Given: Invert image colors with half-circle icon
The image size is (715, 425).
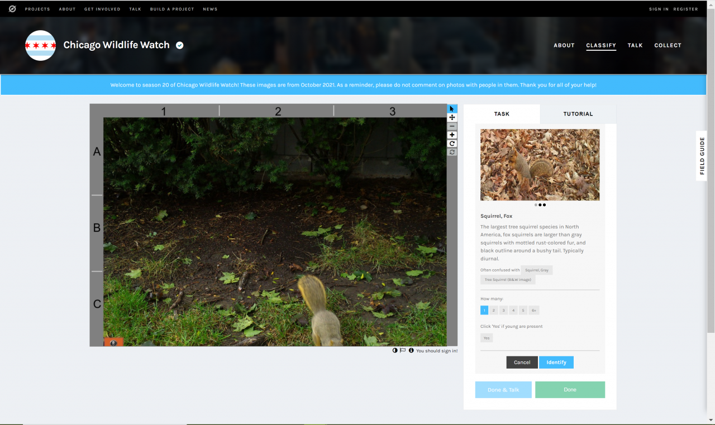Looking at the screenshot, I should coord(395,351).
